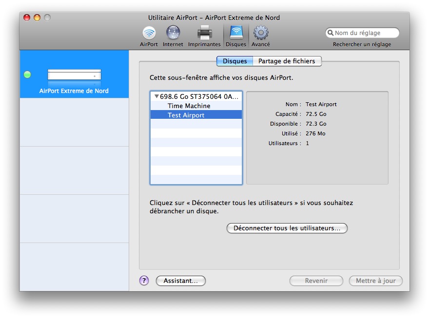Select the AirPort Extreme de Nord device icon

[x=74, y=75]
